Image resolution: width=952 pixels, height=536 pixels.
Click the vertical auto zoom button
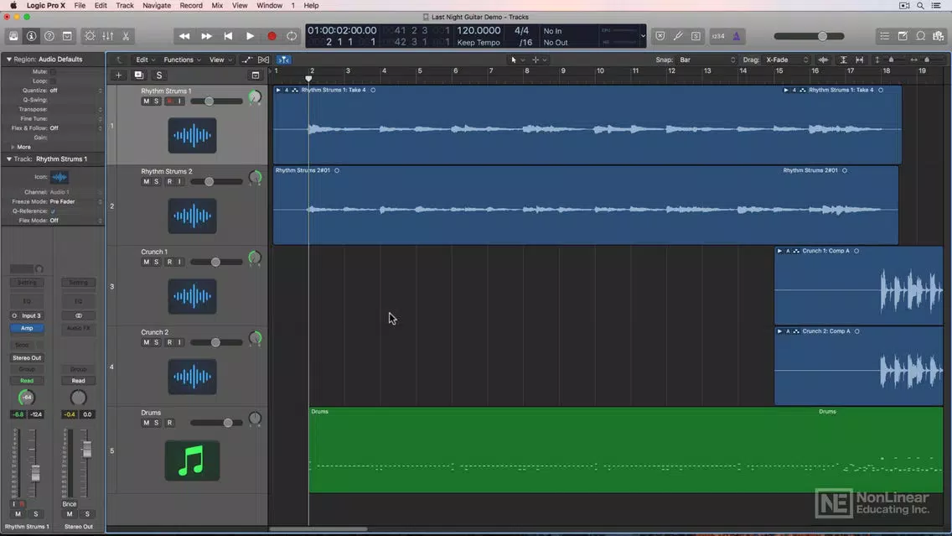[843, 60]
